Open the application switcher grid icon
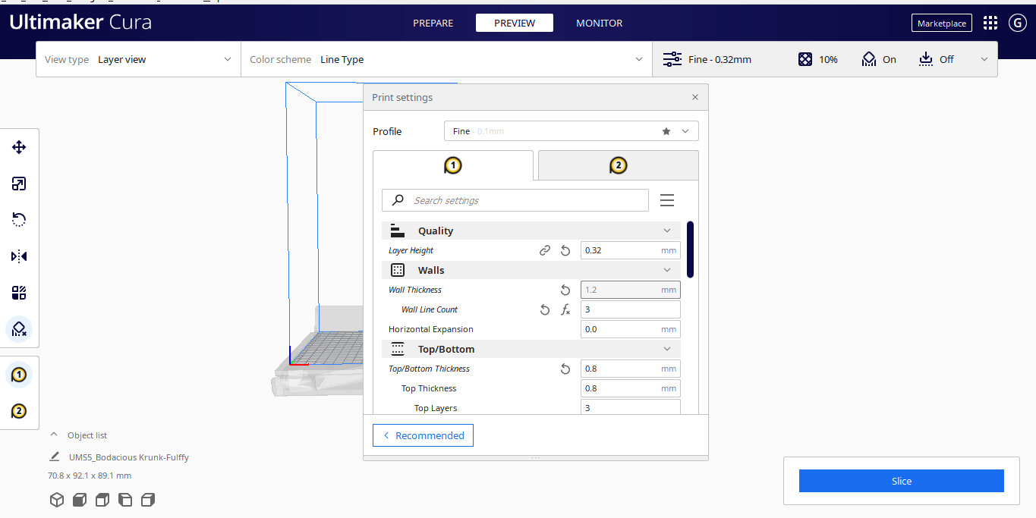 pyautogui.click(x=990, y=23)
